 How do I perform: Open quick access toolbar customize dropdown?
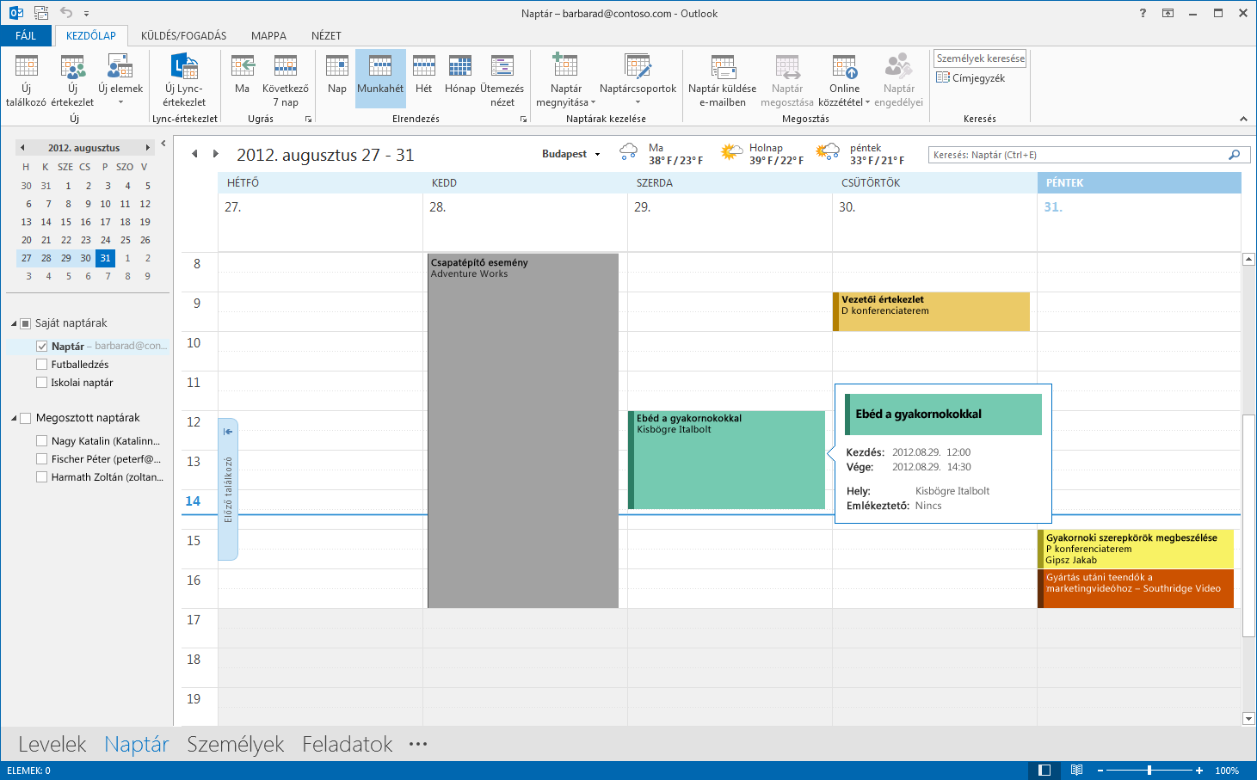[x=87, y=14]
